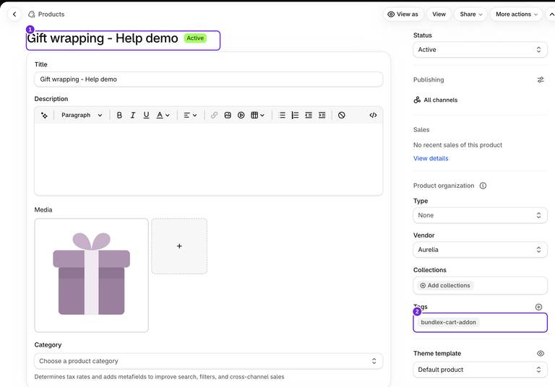This screenshot has width=555, height=387.
Task: Click the add tag plus icon
Action: [x=538, y=307]
